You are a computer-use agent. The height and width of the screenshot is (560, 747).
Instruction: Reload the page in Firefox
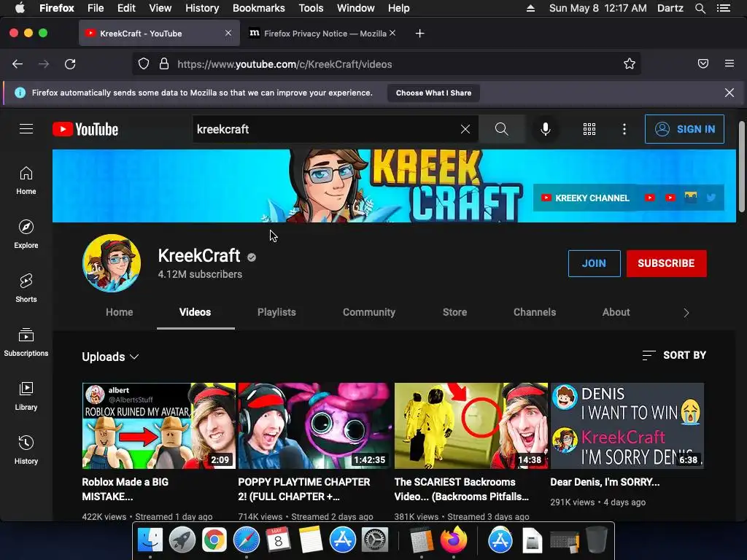[70, 64]
